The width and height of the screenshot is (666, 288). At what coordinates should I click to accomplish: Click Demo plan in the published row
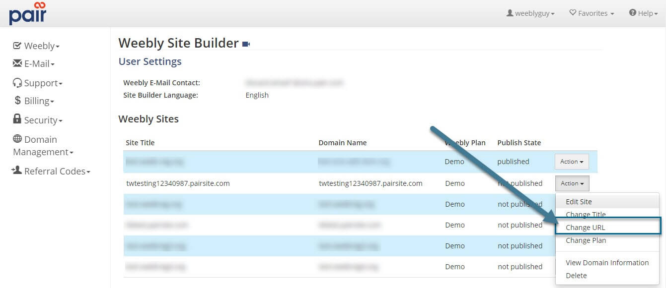(x=454, y=162)
